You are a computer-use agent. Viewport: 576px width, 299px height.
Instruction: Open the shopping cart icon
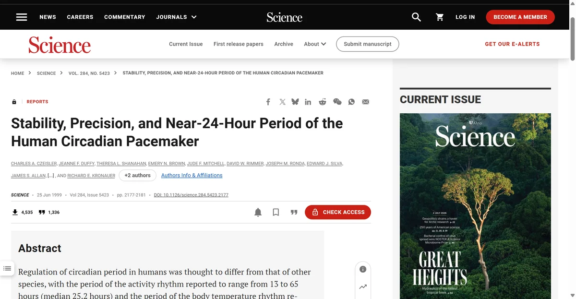pos(440,17)
